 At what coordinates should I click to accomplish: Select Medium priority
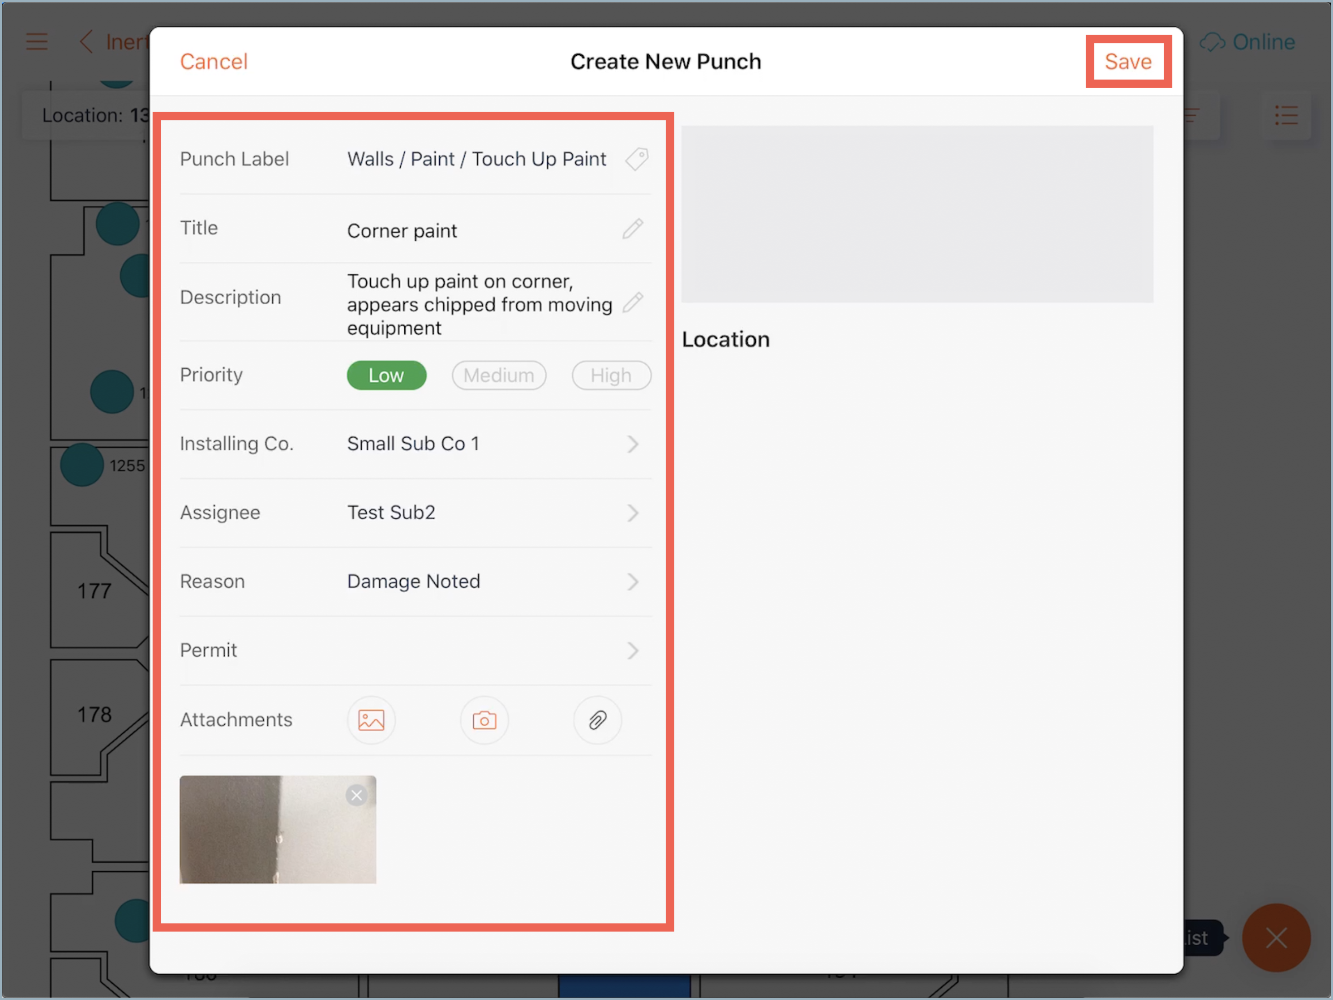click(x=499, y=375)
